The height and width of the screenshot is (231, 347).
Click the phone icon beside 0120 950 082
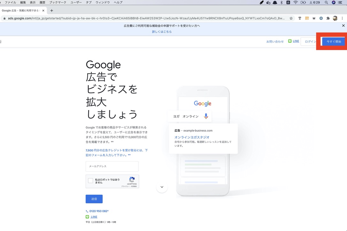click(x=87, y=211)
